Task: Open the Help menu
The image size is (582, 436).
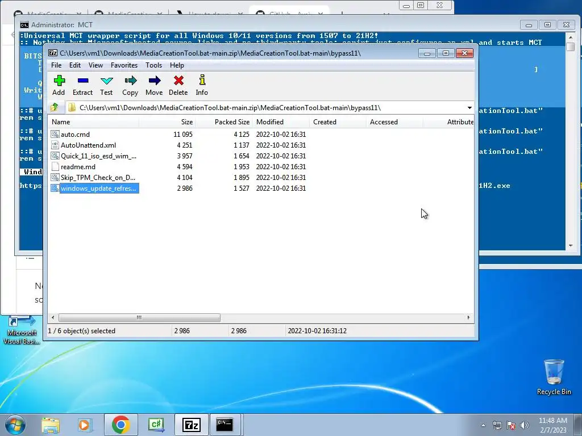Action: click(x=177, y=65)
